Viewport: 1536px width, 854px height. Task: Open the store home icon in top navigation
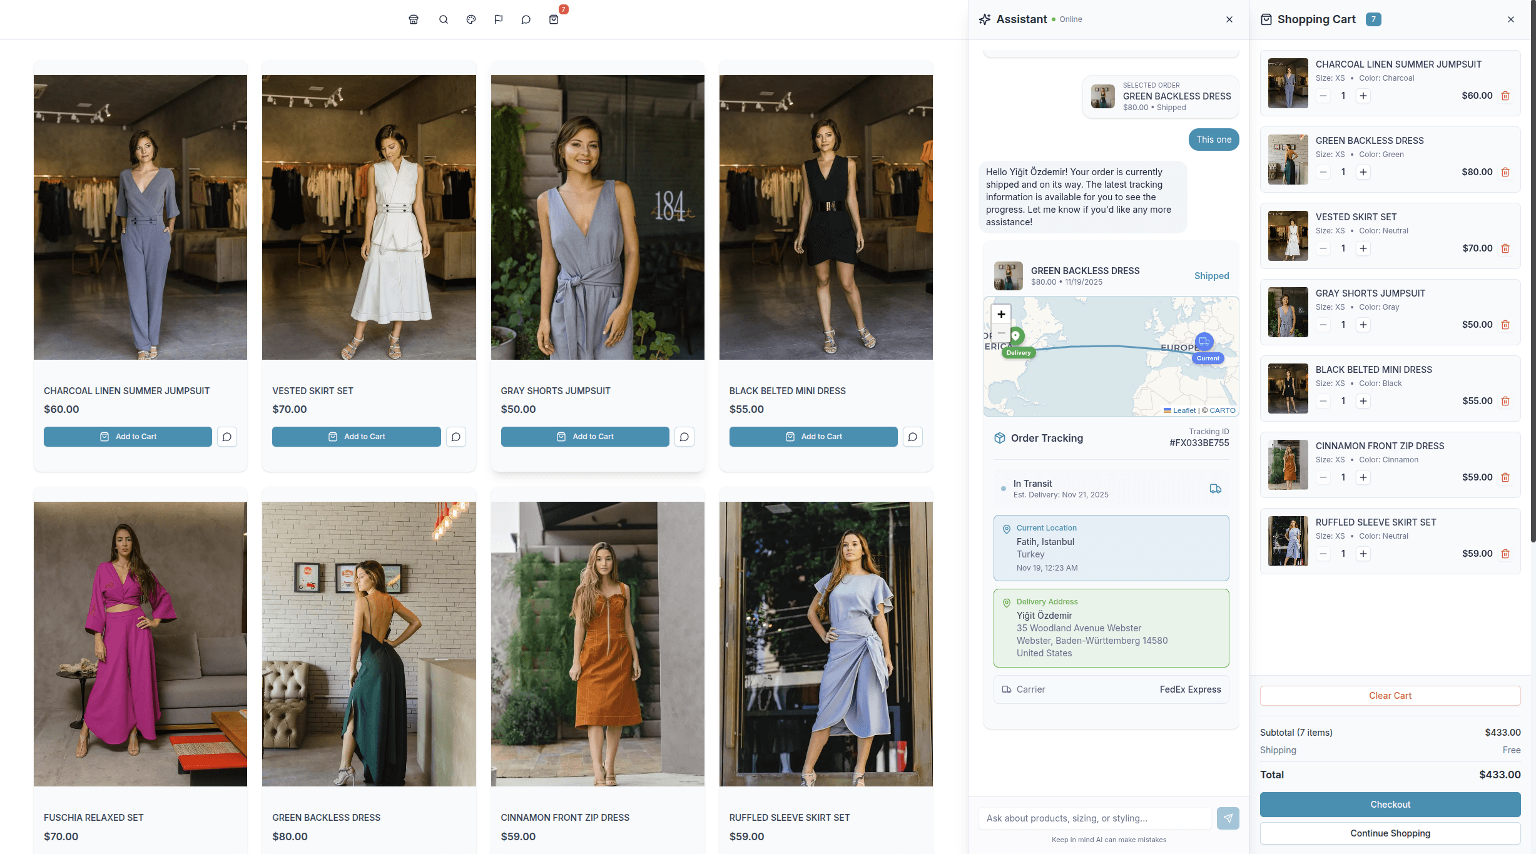point(413,19)
